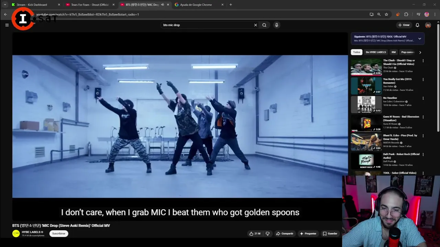Close the Stream - Kick Dashboard tab

[59, 5]
